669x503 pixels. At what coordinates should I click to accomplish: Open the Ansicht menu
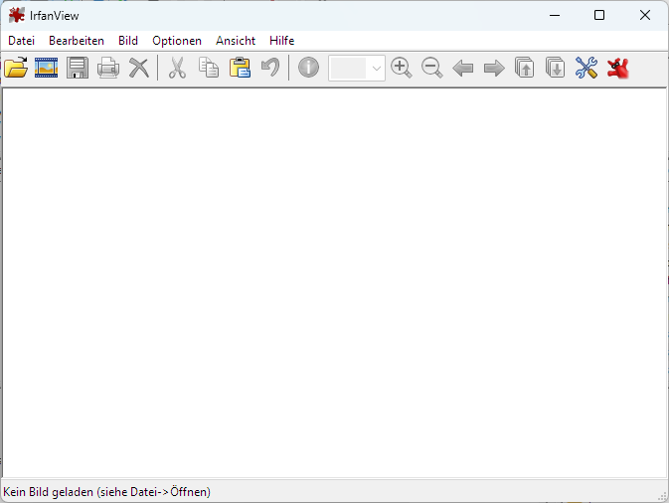[236, 41]
